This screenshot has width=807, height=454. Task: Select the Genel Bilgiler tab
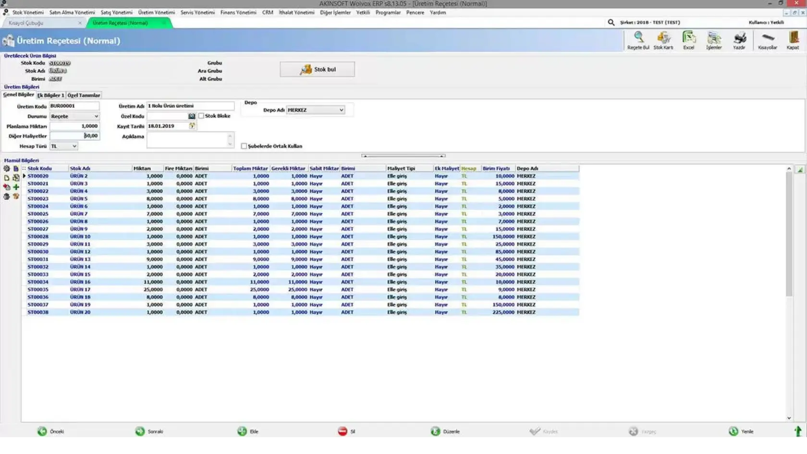coord(19,95)
